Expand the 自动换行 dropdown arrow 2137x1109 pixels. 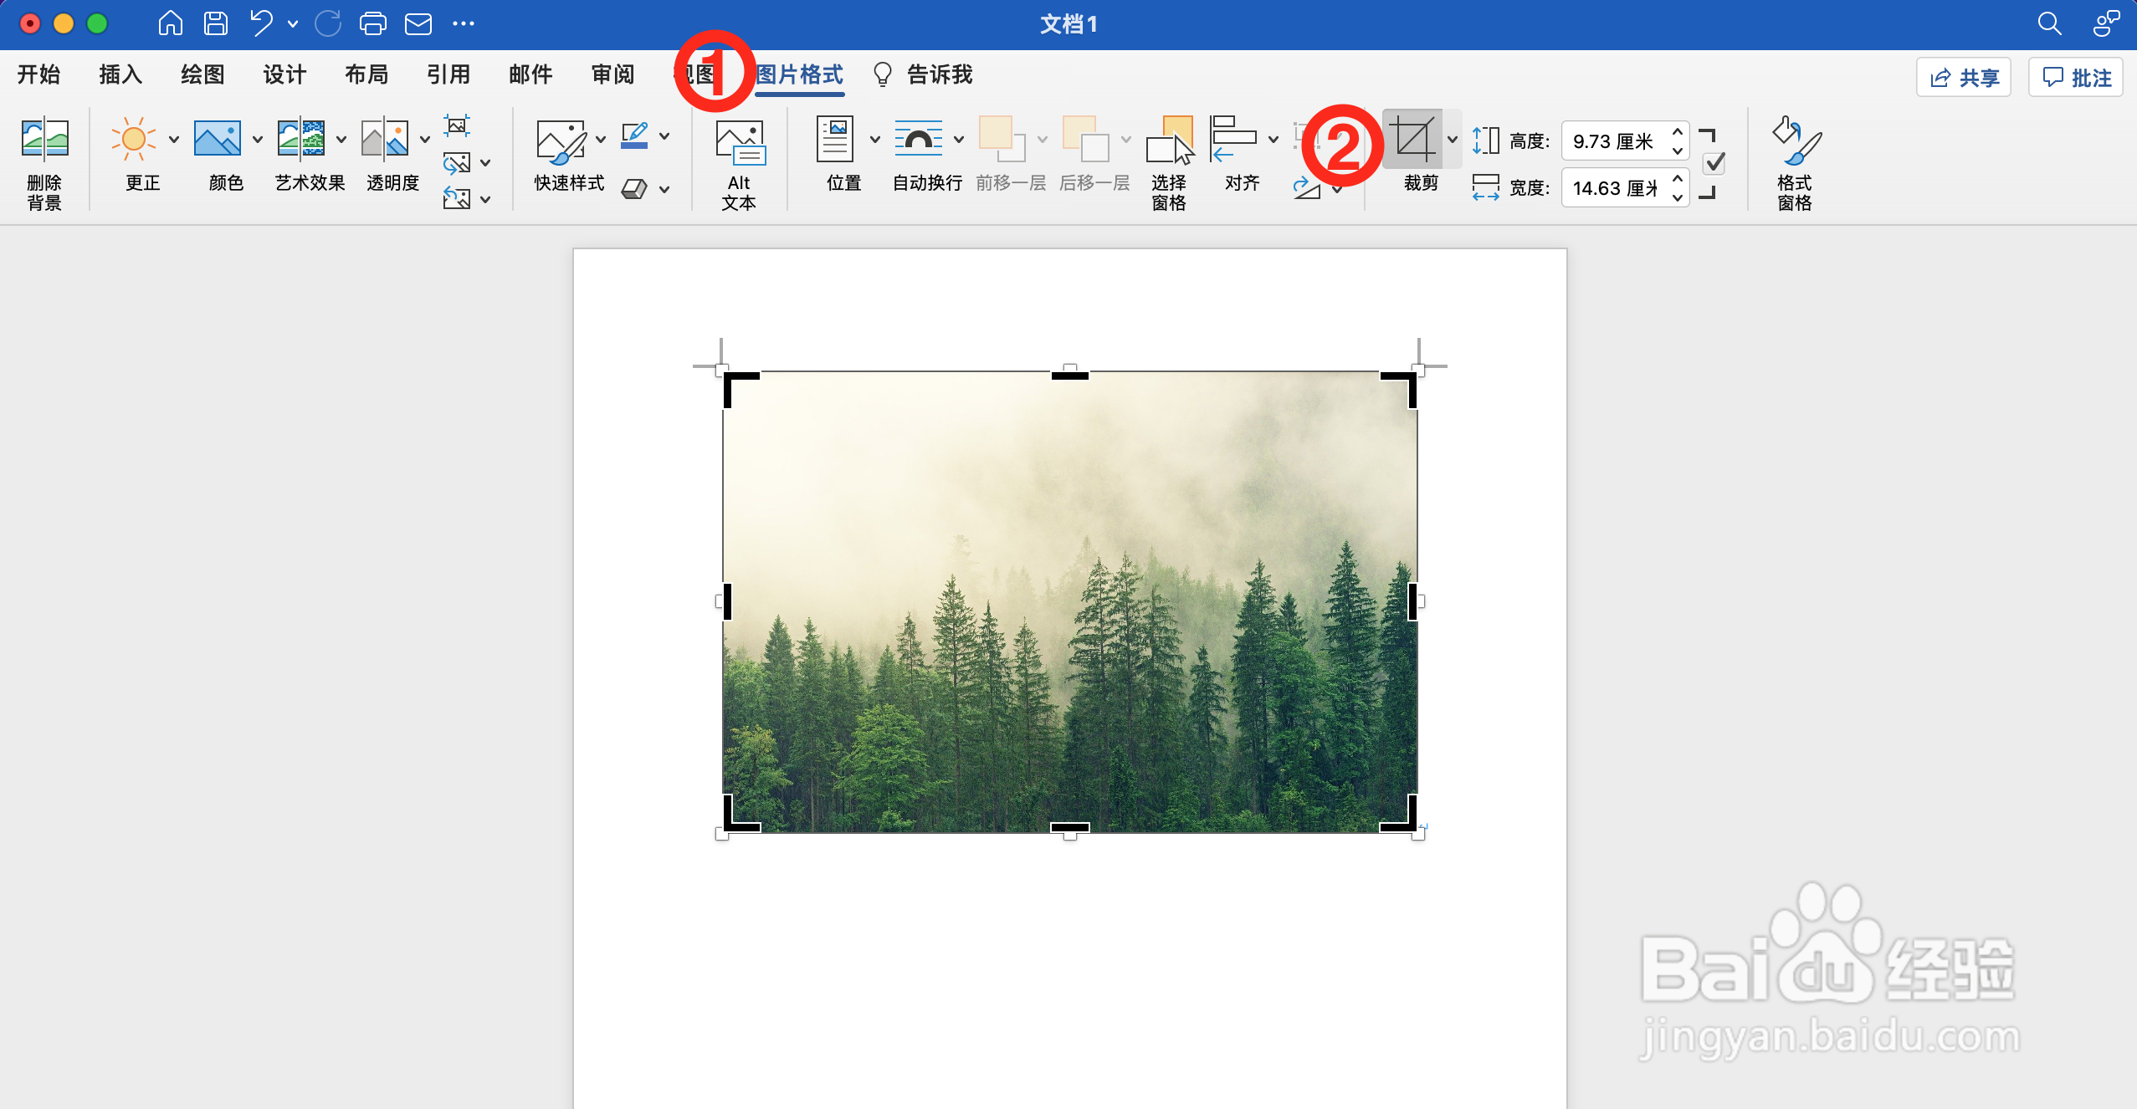pos(959,139)
